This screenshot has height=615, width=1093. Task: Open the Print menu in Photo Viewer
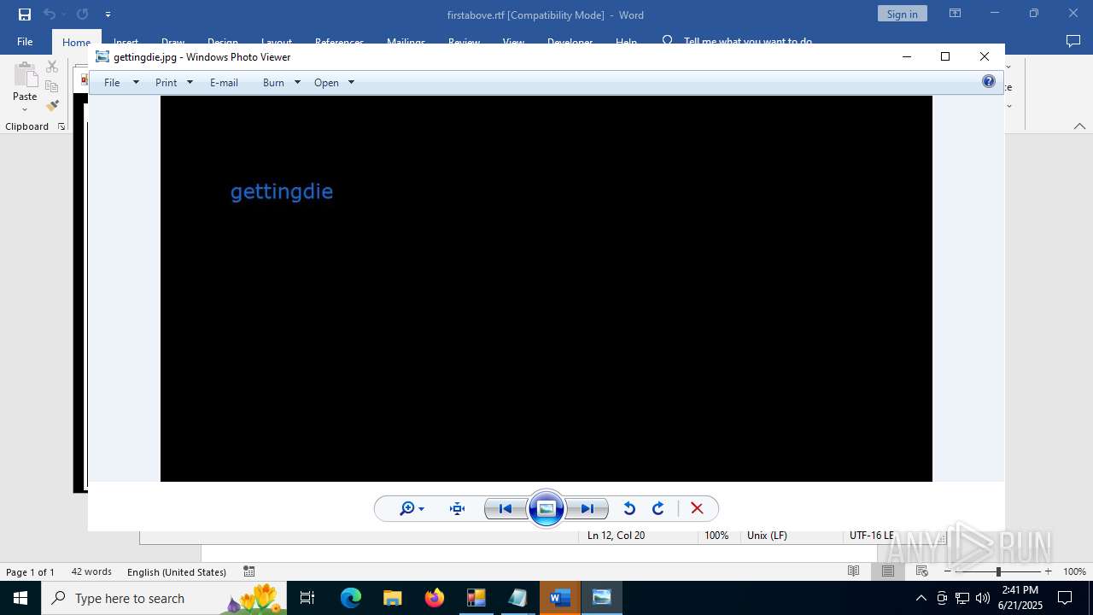(x=167, y=83)
